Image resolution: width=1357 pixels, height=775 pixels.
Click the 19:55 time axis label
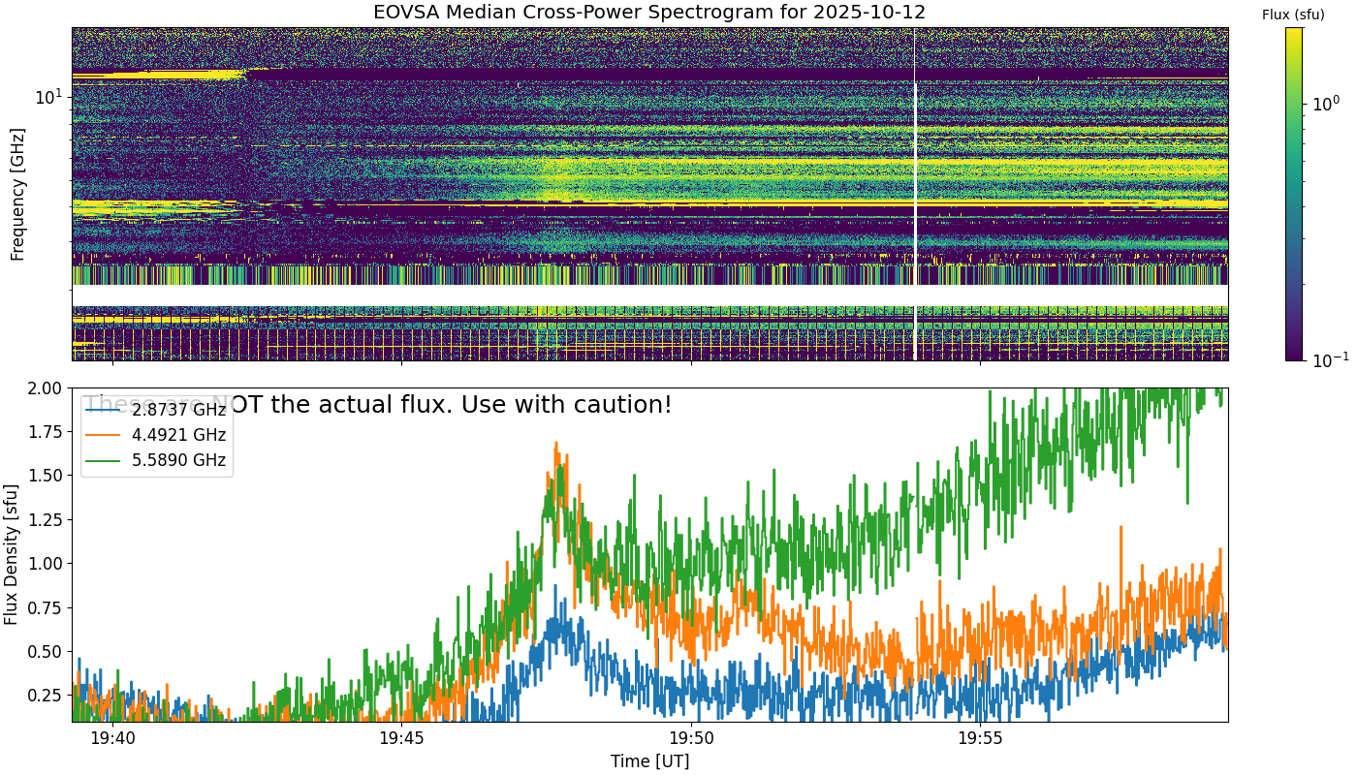tap(980, 738)
